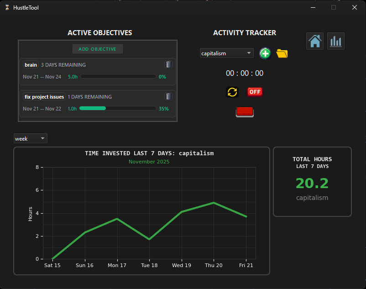The height and width of the screenshot is (289, 366).
Task: Click the yellow reset timer icon
Action: 232,92
